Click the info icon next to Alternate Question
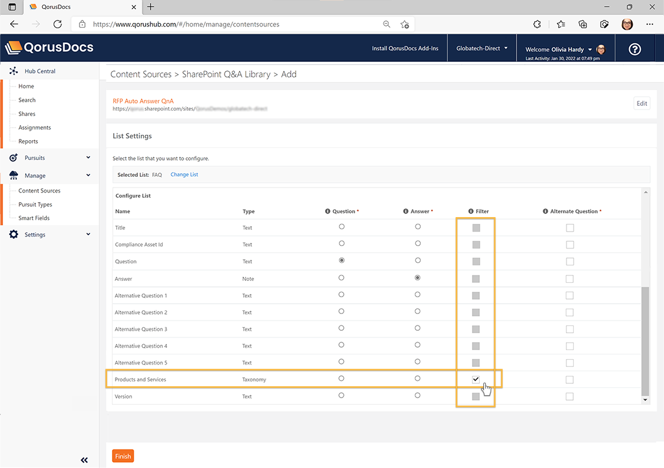 (x=545, y=211)
